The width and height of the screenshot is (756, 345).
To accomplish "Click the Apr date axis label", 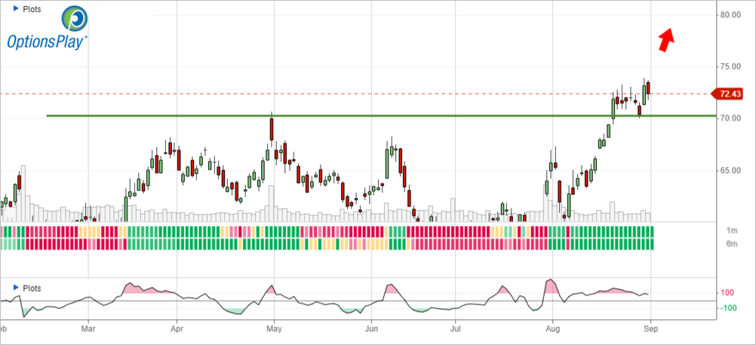I will pyautogui.click(x=177, y=331).
